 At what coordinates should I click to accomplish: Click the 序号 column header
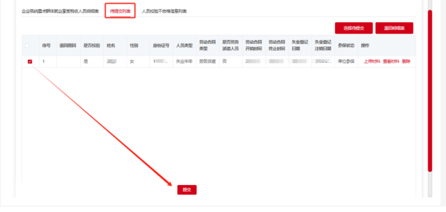coord(46,45)
